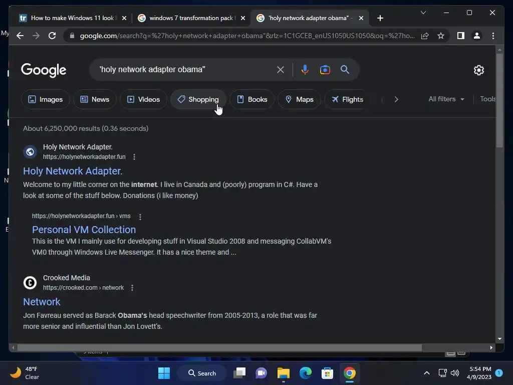Open the notification badge in system tray
The image size is (513, 385).
pyautogui.click(x=499, y=373)
